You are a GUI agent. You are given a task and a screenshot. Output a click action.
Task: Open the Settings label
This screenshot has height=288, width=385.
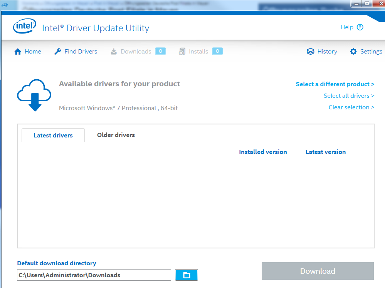pos(371,52)
